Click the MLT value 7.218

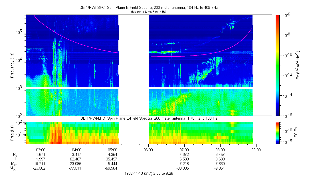pos(184,164)
